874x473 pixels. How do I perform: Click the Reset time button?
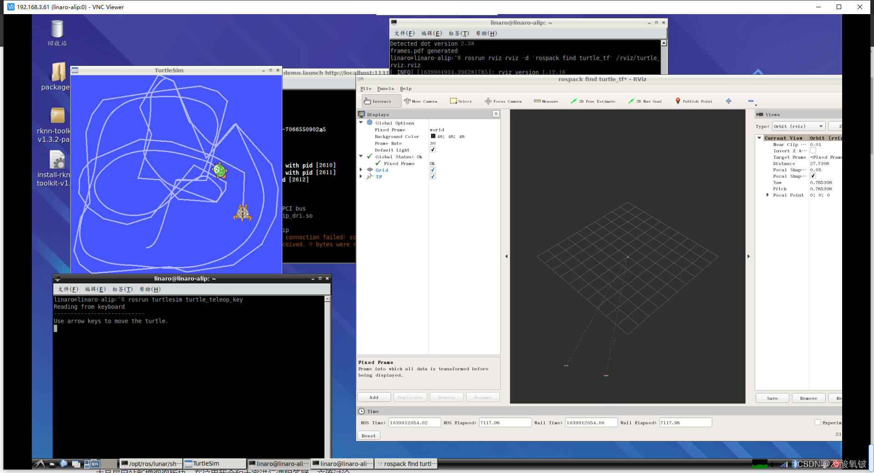(369, 436)
